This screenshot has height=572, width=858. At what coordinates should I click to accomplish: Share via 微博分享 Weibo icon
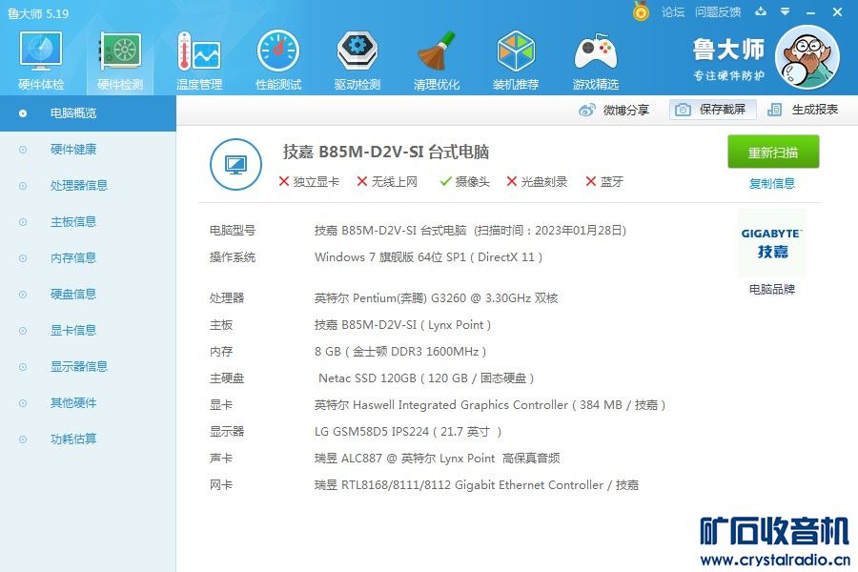(x=613, y=110)
